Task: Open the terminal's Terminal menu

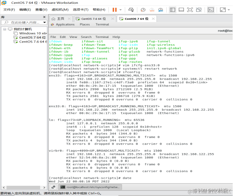Action: (102, 37)
